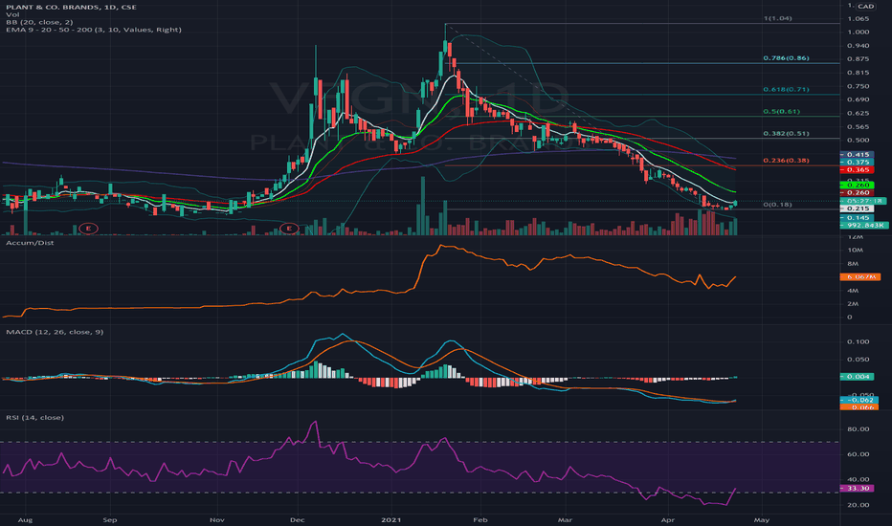
Task: Select the MACD (12, 26, close, 9) label
Action: [x=55, y=332]
